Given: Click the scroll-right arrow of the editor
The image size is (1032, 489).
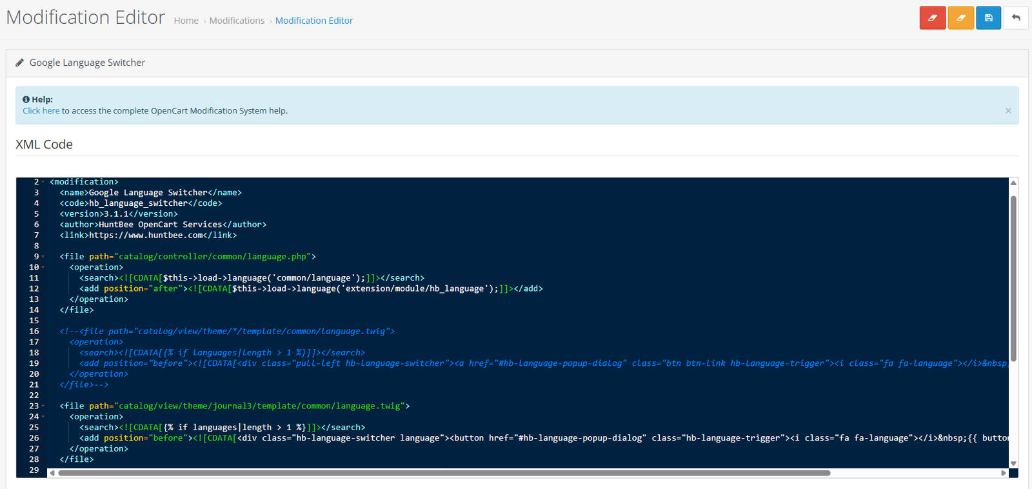Looking at the screenshot, I should click(x=1003, y=473).
